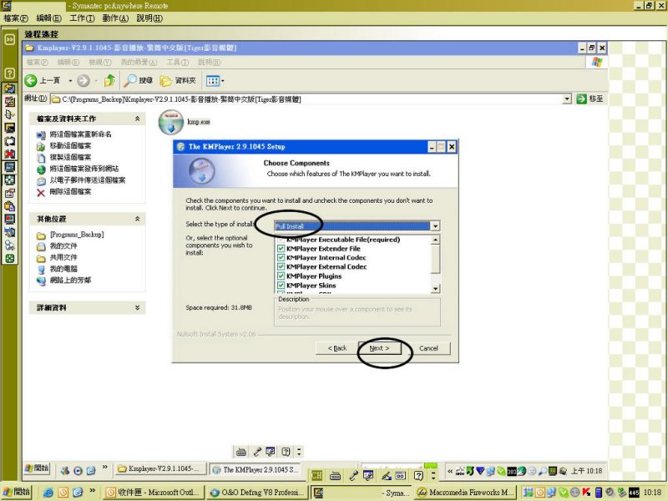
Task: Open pcAnywhere 動作(A) menu
Action: tap(115, 18)
